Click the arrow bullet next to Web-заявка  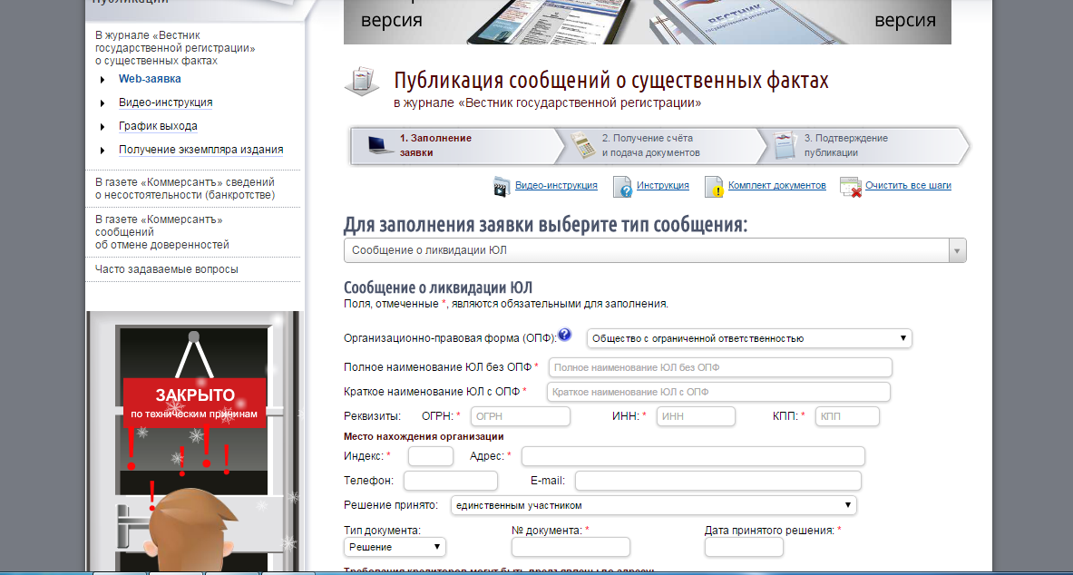point(102,80)
